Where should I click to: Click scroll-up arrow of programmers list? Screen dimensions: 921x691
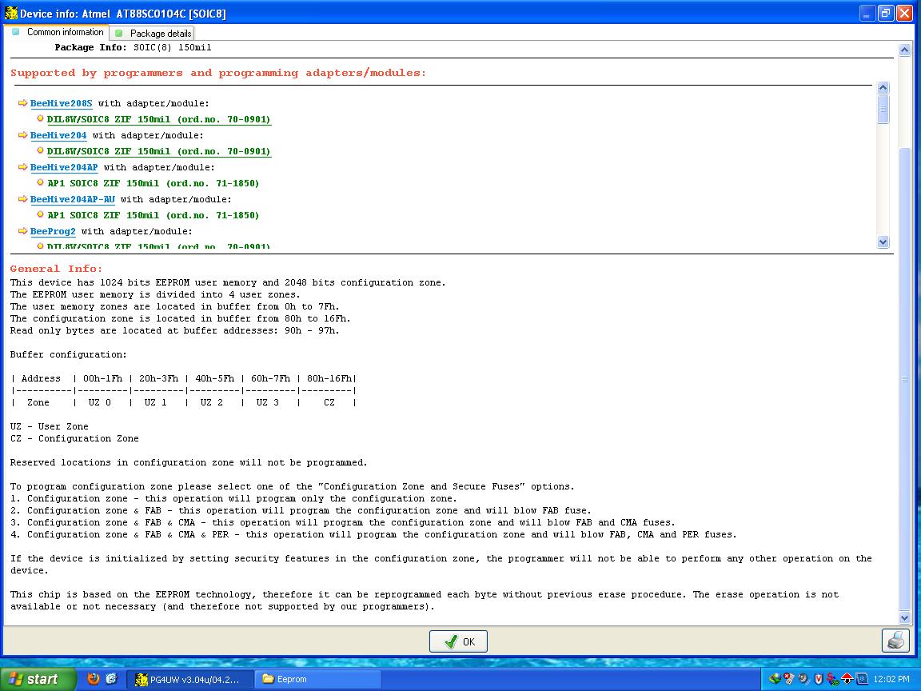pos(883,87)
